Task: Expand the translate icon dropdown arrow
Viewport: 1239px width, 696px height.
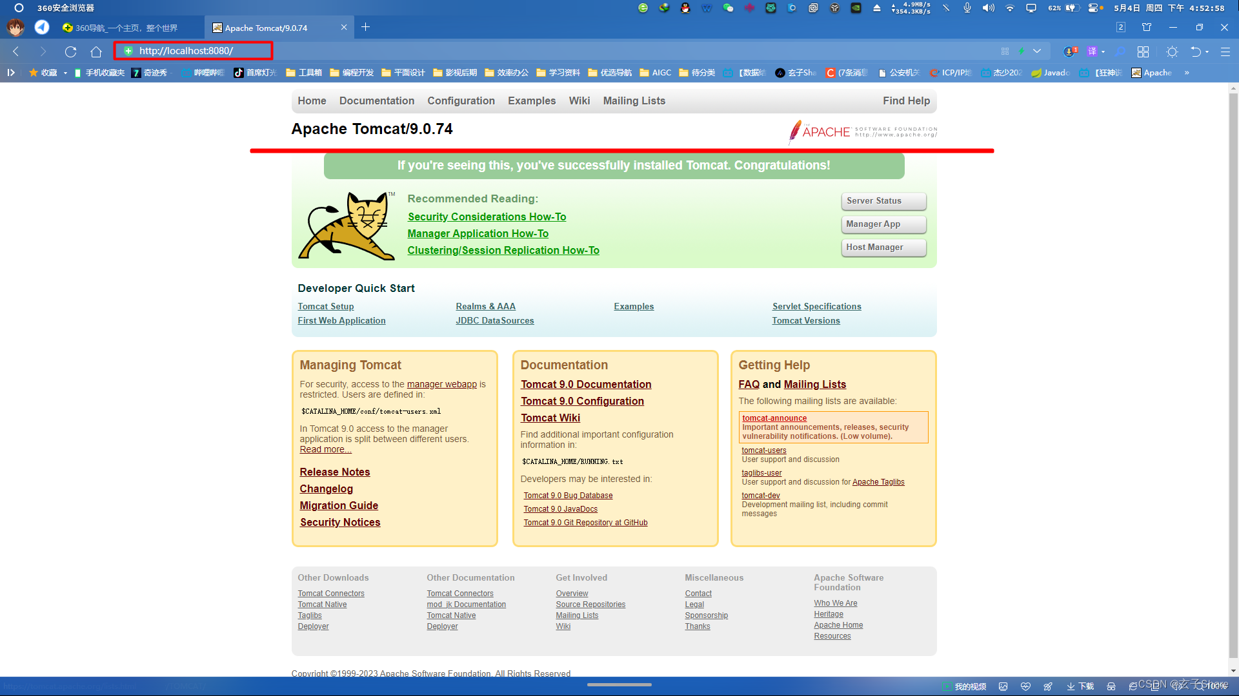Action: [x=1103, y=52]
